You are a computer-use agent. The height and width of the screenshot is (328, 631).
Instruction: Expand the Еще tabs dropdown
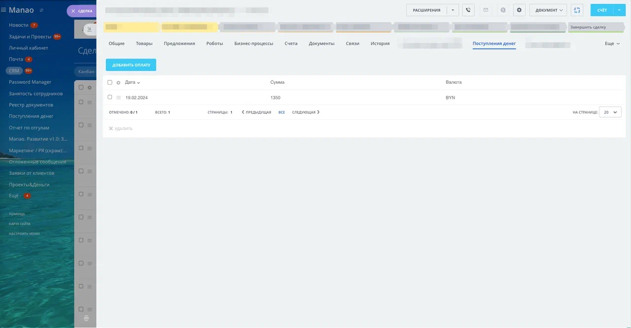pyautogui.click(x=612, y=43)
